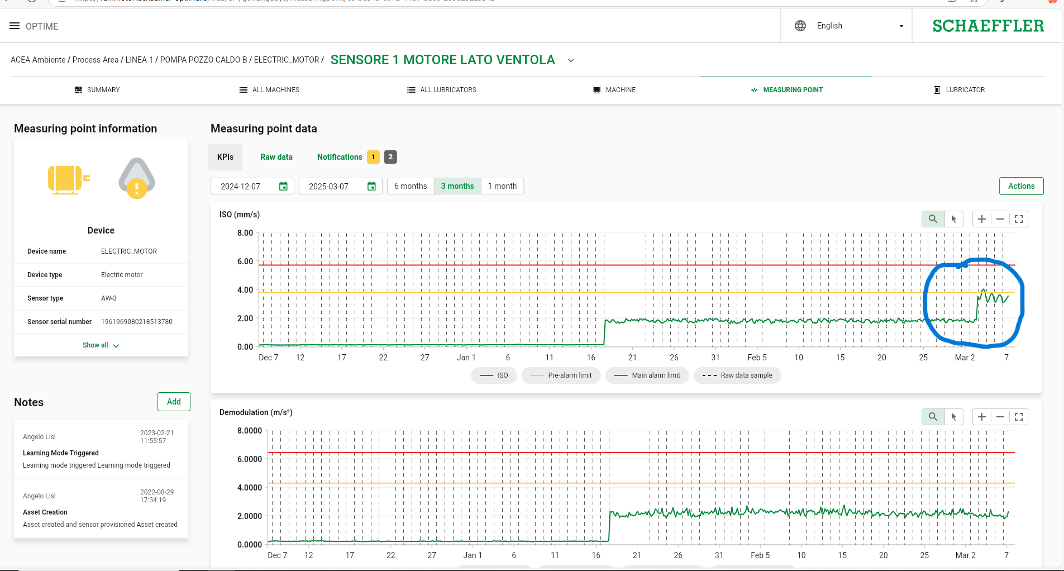Expand Demodulation chart to fullscreen

click(x=1019, y=417)
